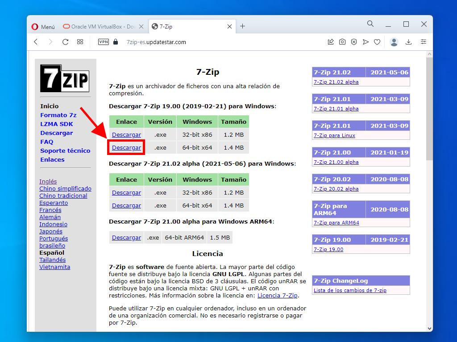Screen dimensions: 457x342
Task: Open the Easy Setup sliders icon
Action: coord(424,42)
